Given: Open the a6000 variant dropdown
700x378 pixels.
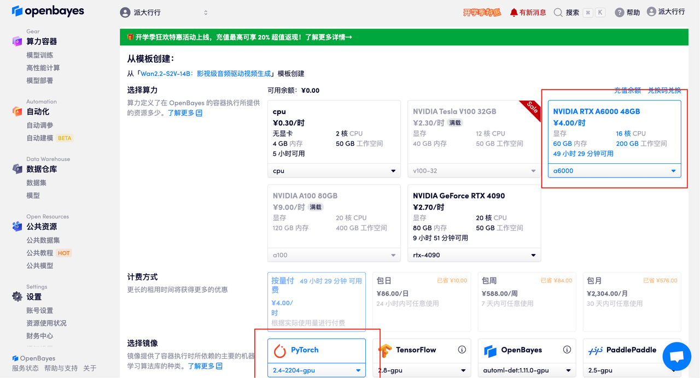Looking at the screenshot, I should point(615,171).
